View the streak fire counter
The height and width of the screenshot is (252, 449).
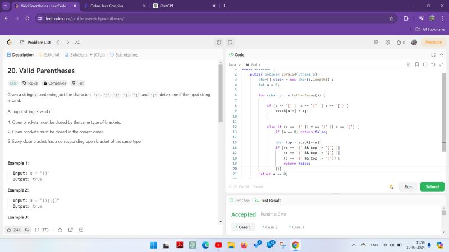tap(401, 43)
